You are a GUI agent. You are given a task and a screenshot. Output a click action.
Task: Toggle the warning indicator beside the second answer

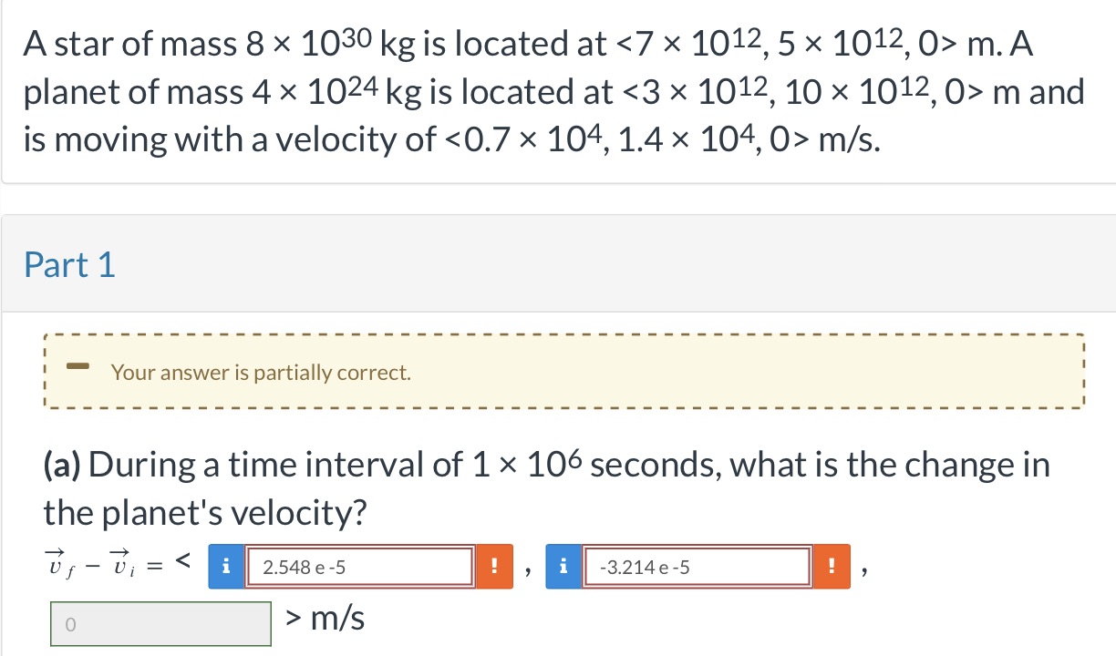click(831, 566)
